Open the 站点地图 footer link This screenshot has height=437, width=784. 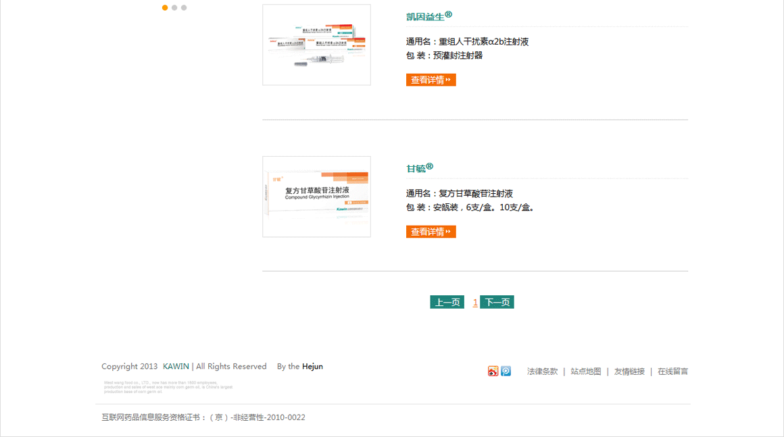(585, 371)
